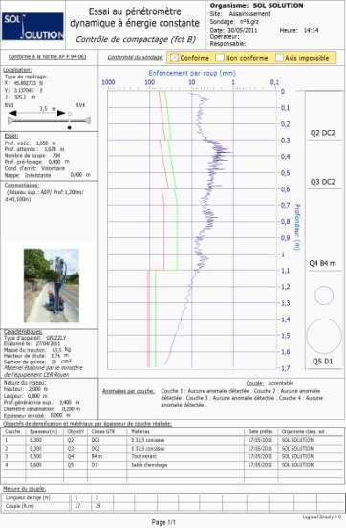Click the black sounding position dot
346x528 pixels.
pos(70,127)
